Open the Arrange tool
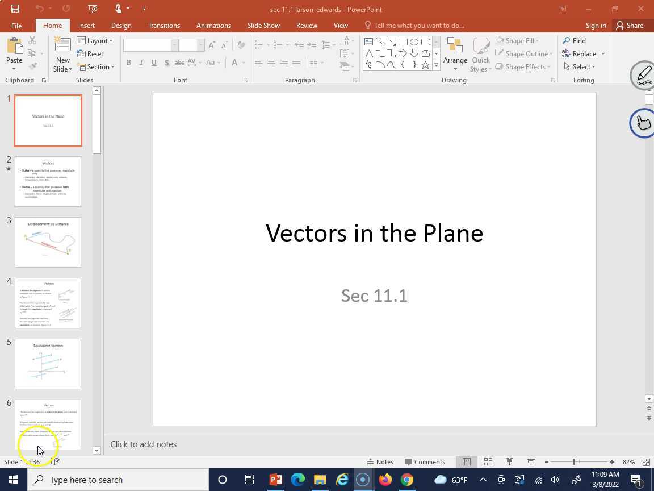Viewport: 654px width, 491px height. point(455,54)
